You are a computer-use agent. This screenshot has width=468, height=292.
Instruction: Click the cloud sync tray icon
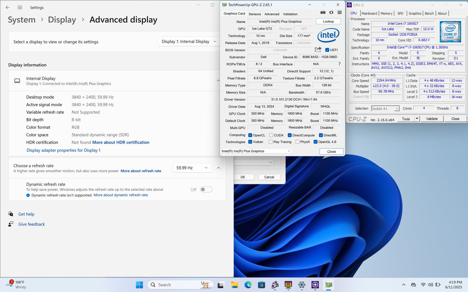point(413,285)
